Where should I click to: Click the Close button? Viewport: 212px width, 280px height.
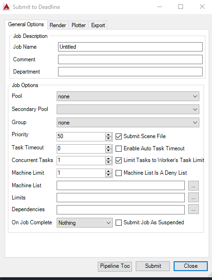pyautogui.click(x=190, y=266)
